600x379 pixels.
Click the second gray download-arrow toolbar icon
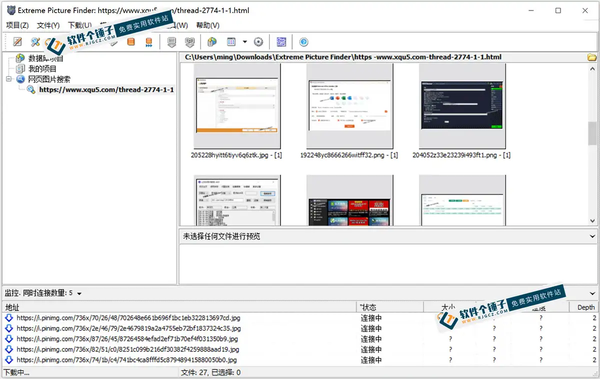click(x=189, y=42)
